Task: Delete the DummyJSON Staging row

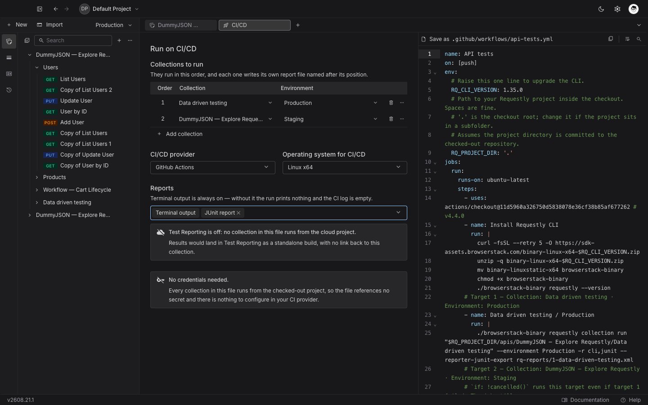Action: click(x=391, y=119)
